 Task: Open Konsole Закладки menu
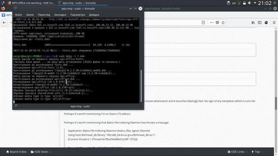click(60, 15)
